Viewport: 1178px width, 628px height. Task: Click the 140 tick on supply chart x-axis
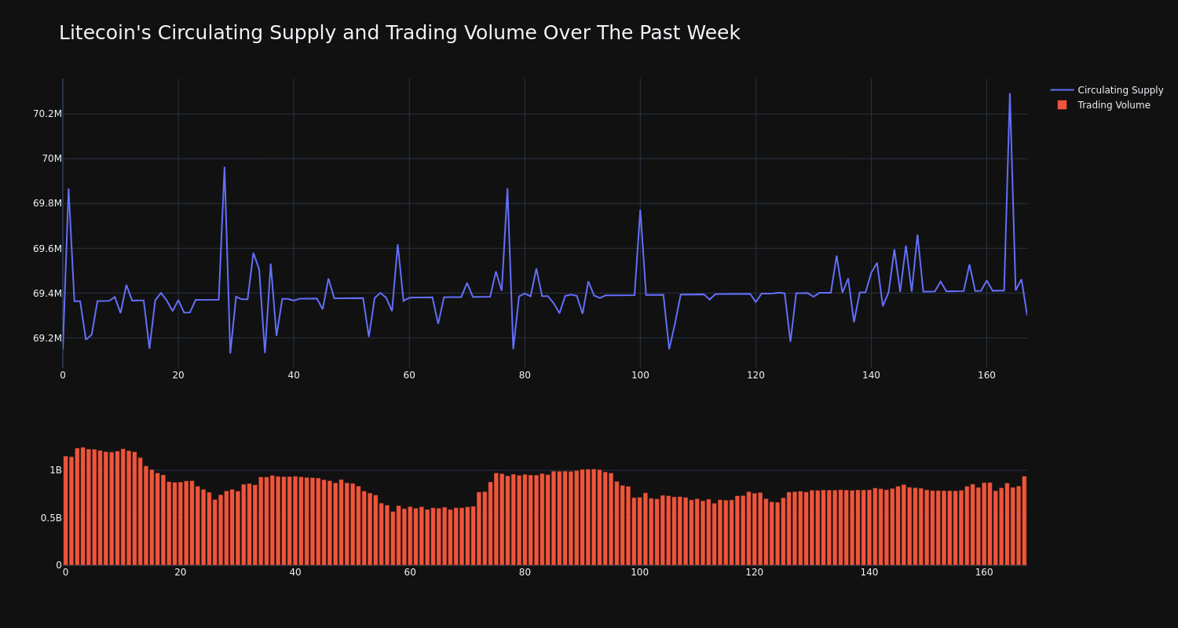pyautogui.click(x=871, y=375)
